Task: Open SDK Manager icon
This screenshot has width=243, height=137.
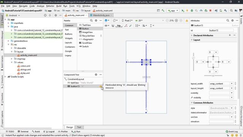Action: tap(226, 11)
